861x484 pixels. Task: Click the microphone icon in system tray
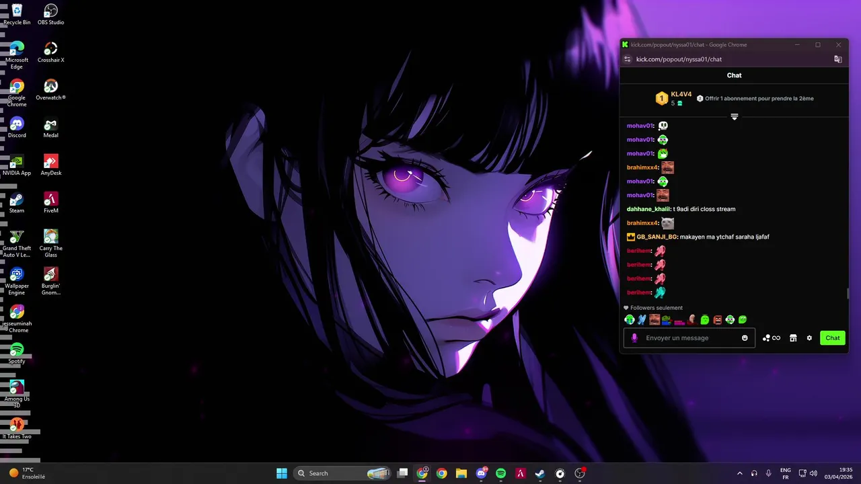point(768,473)
